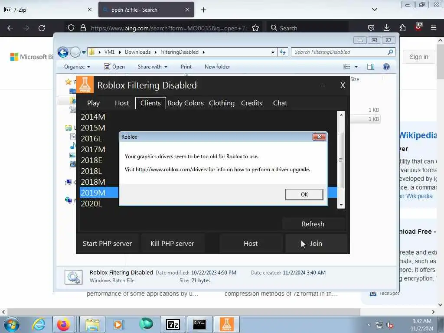Reload the Bing page
Image resolution: width=444 pixels, height=333 pixels.
coord(42,28)
